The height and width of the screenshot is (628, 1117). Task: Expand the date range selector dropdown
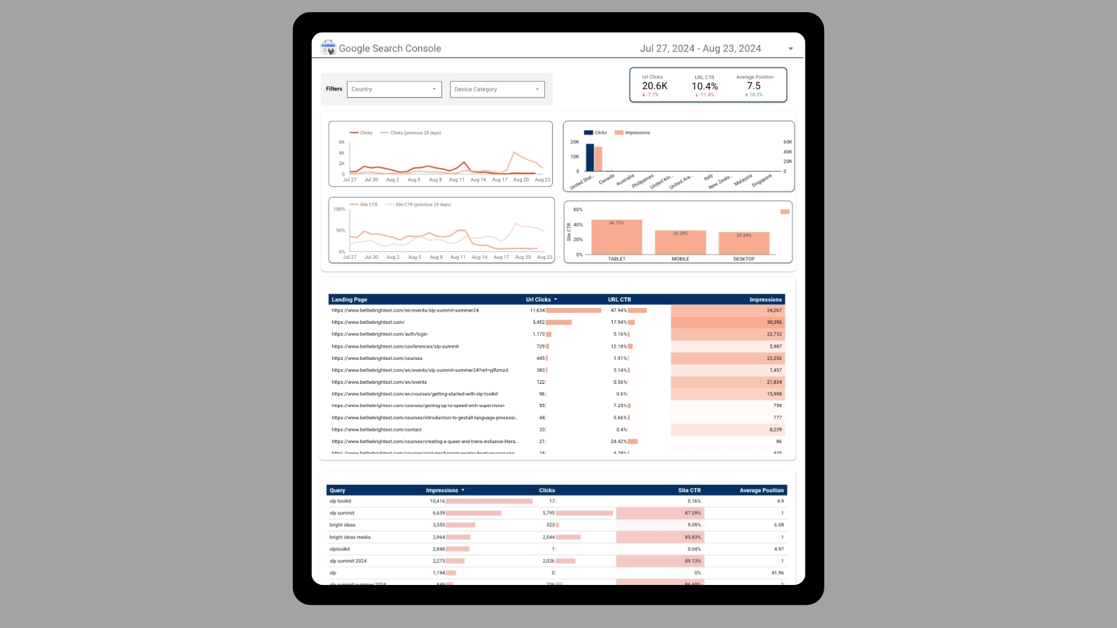pos(791,48)
